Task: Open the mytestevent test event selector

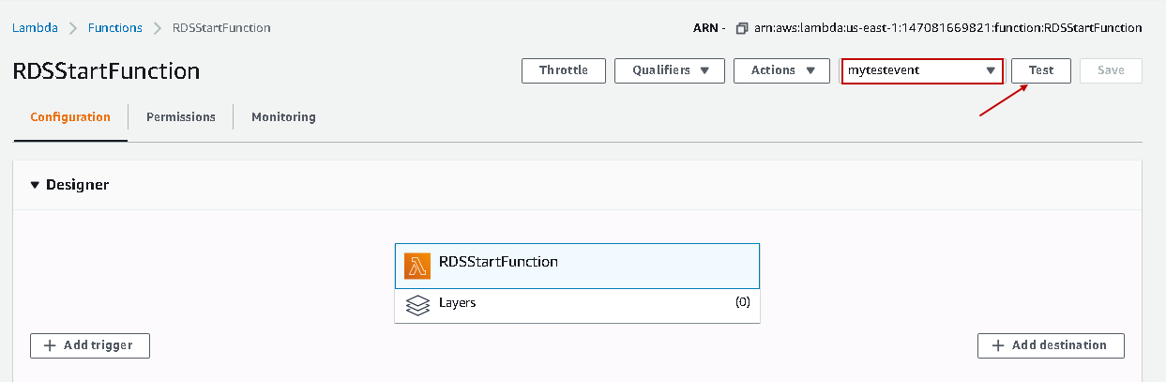Action: click(x=922, y=70)
